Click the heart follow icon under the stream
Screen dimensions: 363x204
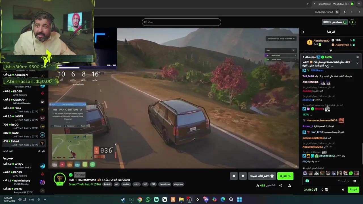[x=243, y=176]
